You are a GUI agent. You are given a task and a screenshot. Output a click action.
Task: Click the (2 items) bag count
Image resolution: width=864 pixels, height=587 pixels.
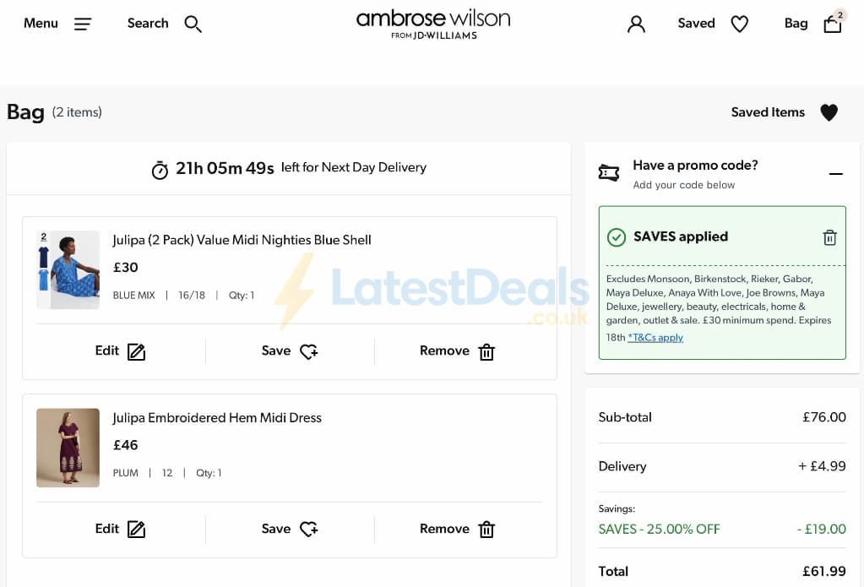[x=77, y=112]
